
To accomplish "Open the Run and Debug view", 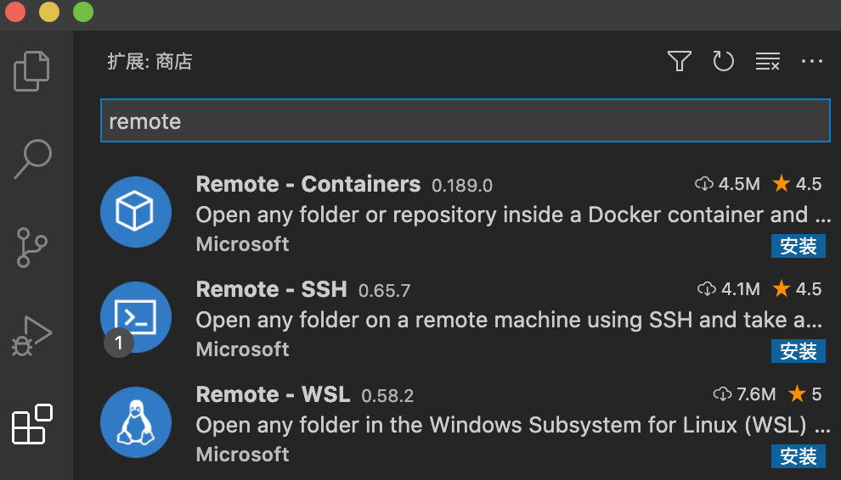I will point(32,335).
